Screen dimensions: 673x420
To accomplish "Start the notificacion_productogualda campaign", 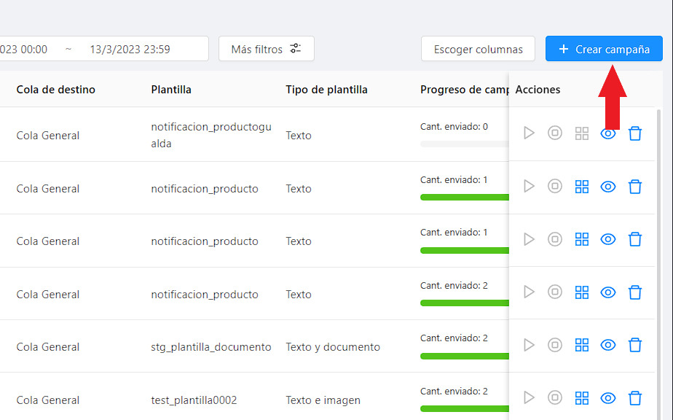I will (529, 133).
